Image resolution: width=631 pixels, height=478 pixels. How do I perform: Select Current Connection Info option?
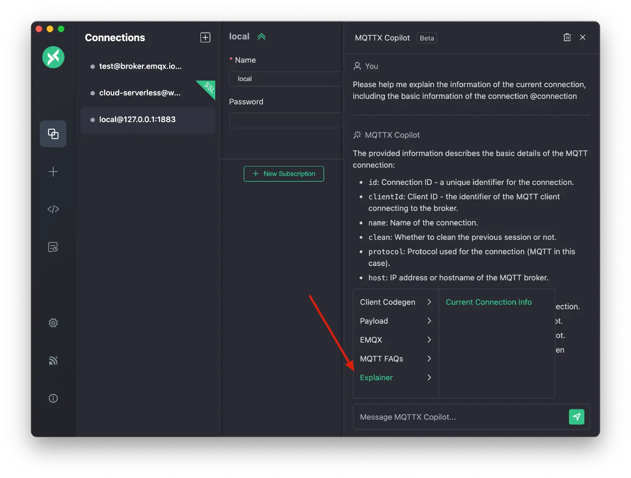[488, 302]
